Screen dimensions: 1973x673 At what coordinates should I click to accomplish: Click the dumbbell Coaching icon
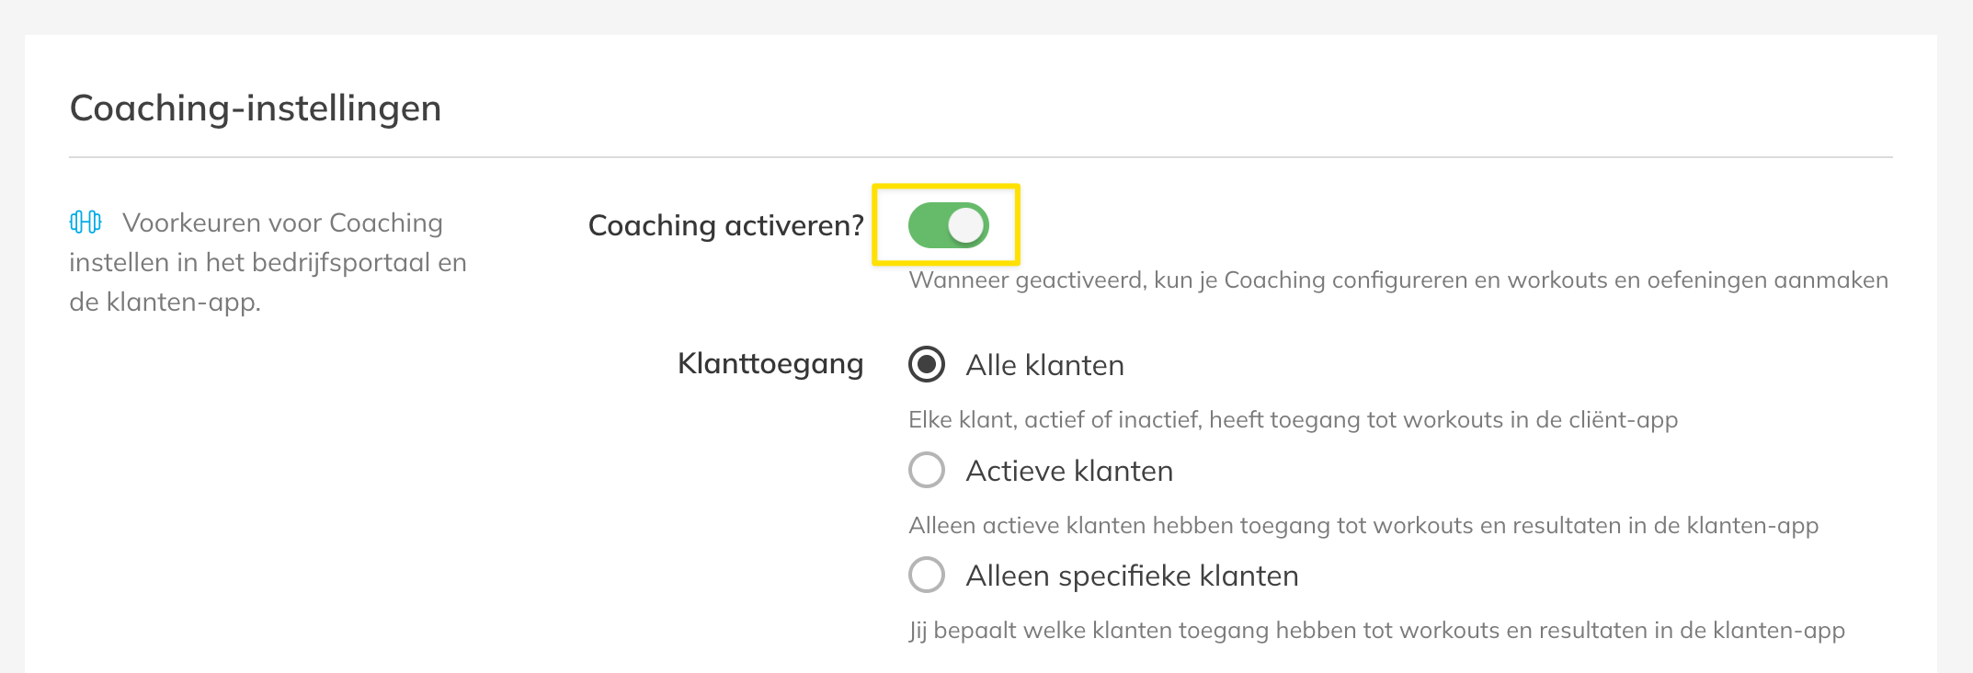click(86, 222)
